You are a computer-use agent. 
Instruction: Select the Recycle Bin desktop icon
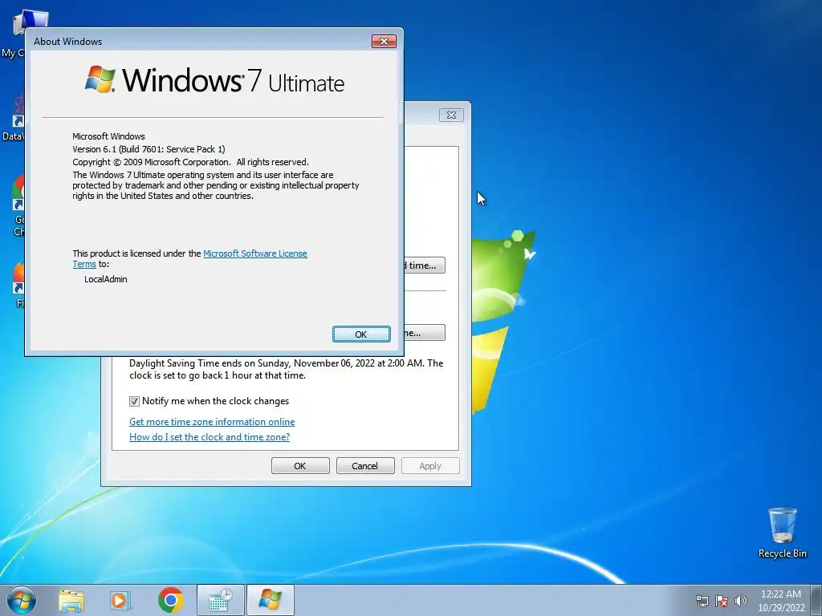tap(782, 533)
